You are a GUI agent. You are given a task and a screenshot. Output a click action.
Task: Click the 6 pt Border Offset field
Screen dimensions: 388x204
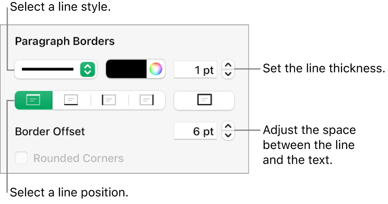pos(195,131)
